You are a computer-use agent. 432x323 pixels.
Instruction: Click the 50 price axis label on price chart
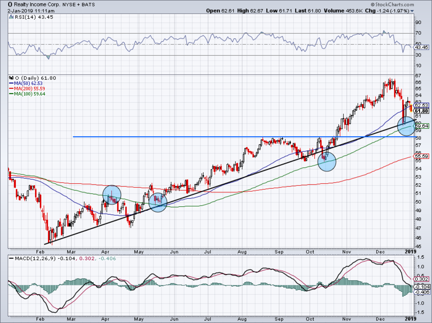point(418,202)
